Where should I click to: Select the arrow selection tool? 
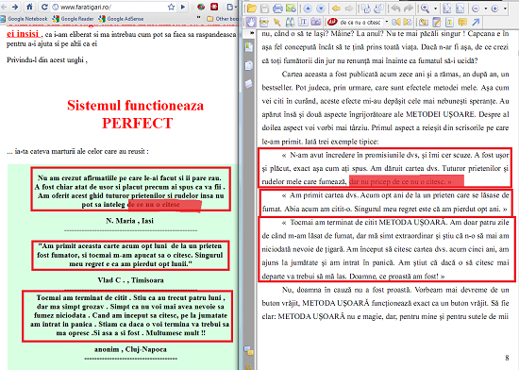[277, 22]
